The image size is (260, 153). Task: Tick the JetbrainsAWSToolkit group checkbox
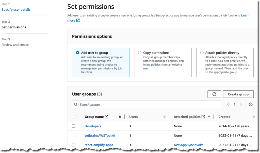pos(74,135)
